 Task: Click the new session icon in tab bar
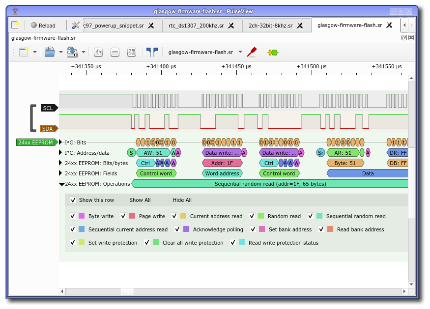click(x=15, y=25)
